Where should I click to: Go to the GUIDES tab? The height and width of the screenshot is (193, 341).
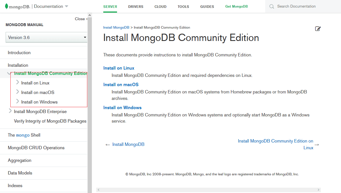[x=207, y=6]
